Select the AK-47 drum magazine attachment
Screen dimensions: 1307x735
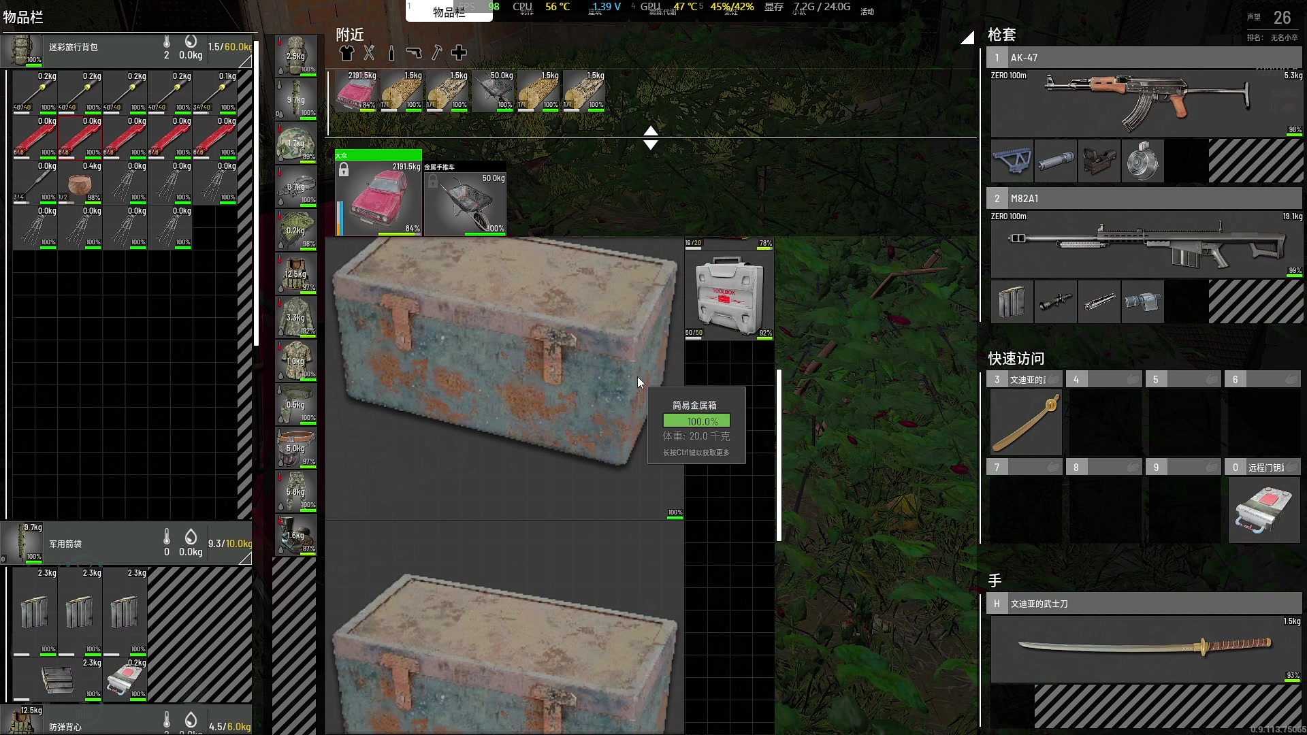pyautogui.click(x=1142, y=161)
